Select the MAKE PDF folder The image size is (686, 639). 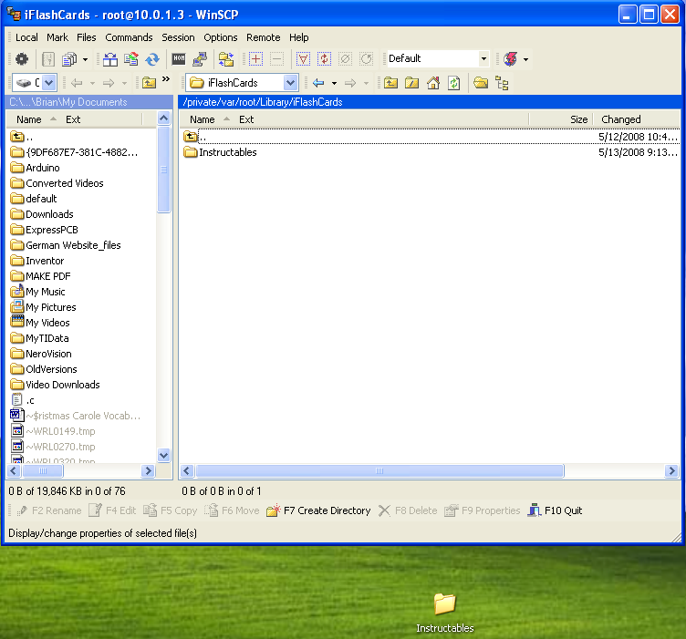(x=40, y=276)
